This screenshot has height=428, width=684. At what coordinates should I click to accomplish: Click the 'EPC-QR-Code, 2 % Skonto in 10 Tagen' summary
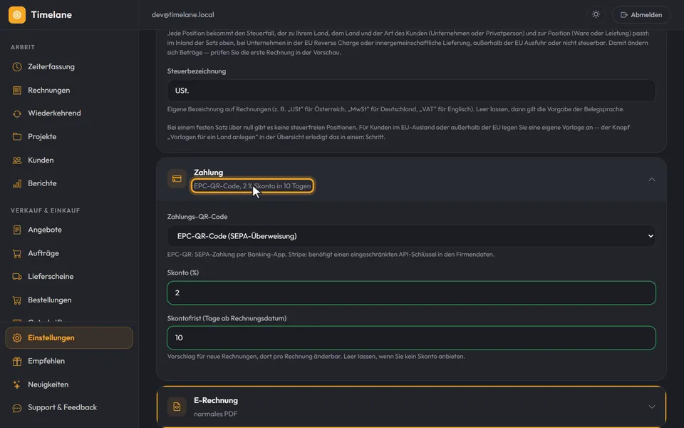pyautogui.click(x=252, y=185)
